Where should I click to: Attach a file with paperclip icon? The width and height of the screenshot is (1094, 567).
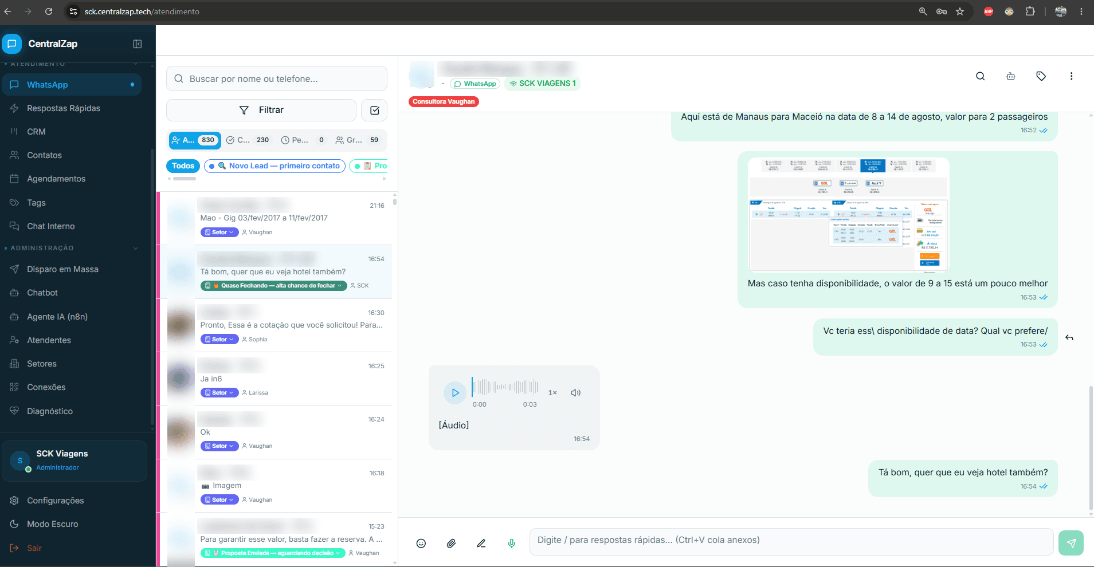coord(452,544)
